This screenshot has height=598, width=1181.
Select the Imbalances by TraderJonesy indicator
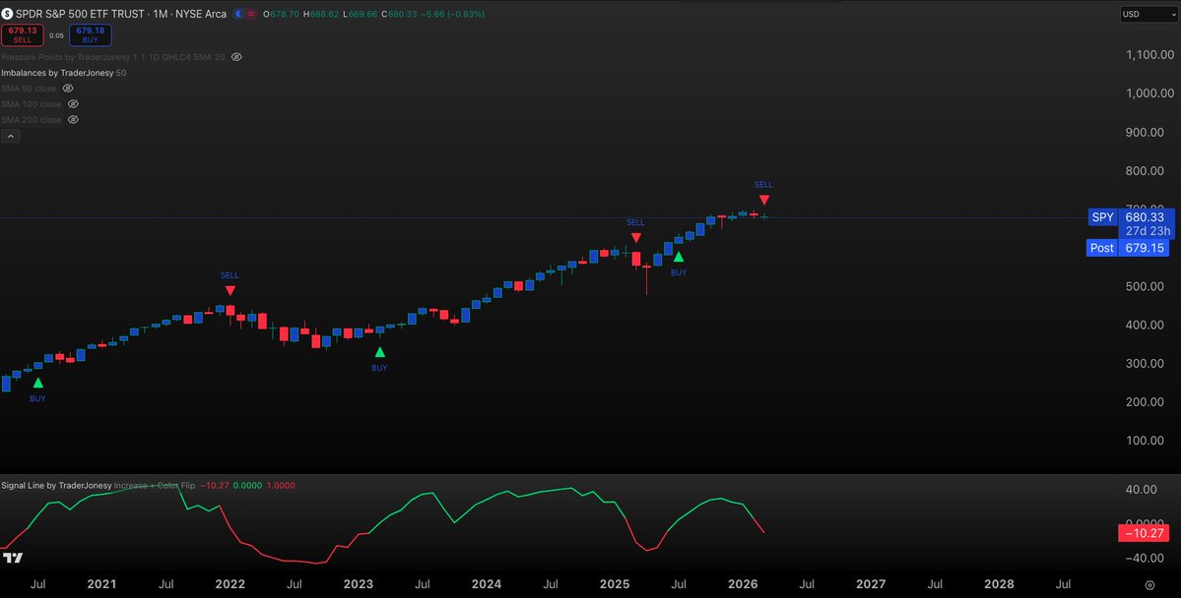point(58,73)
